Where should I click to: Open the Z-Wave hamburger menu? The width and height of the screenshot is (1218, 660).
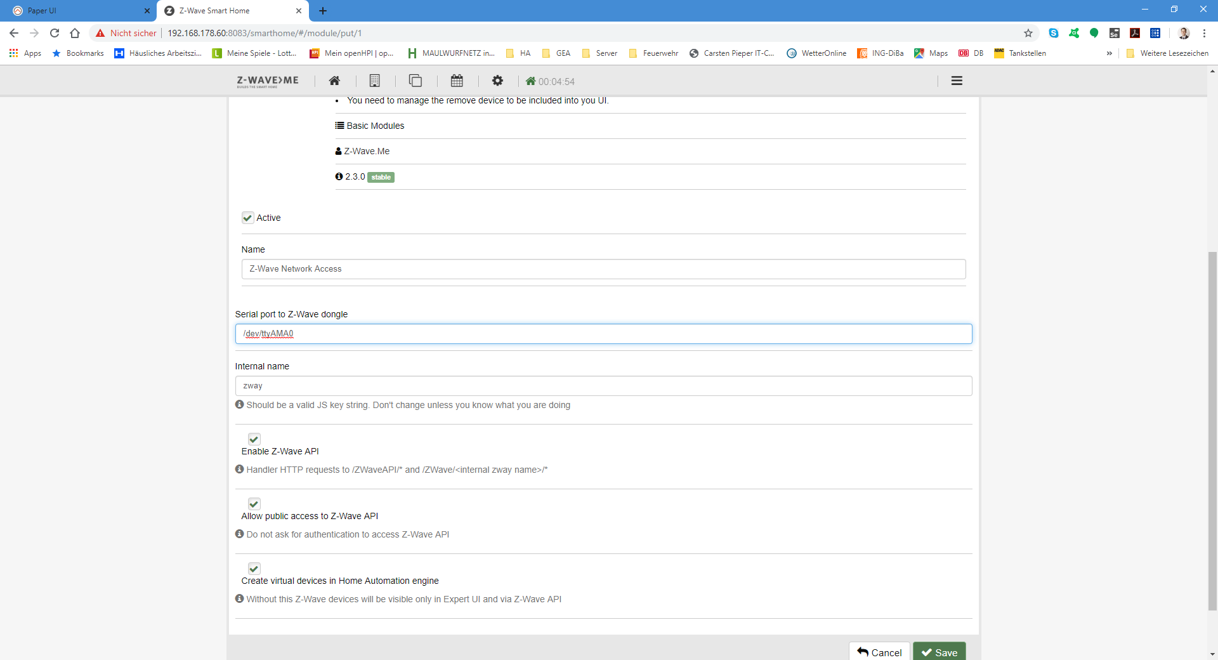(957, 81)
